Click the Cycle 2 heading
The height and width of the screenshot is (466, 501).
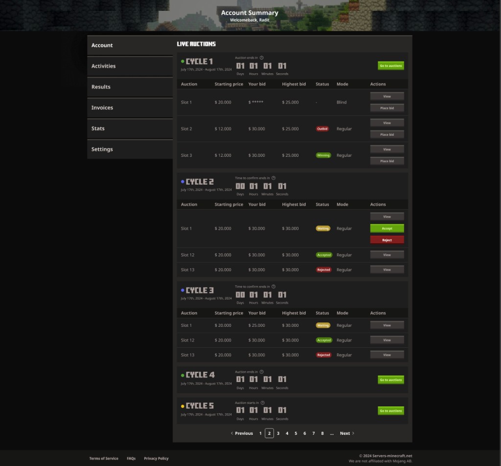200,182
